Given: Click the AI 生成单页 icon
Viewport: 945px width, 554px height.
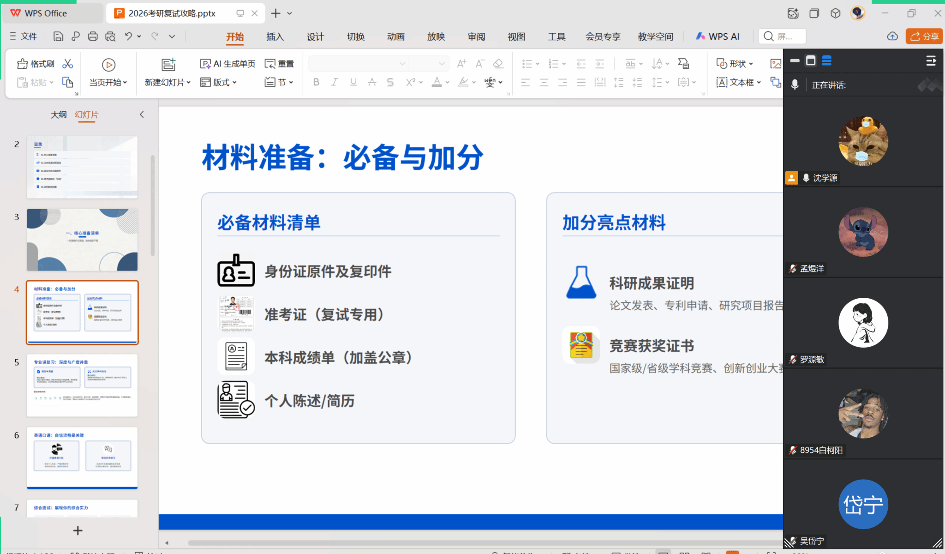Looking at the screenshot, I should (x=205, y=64).
